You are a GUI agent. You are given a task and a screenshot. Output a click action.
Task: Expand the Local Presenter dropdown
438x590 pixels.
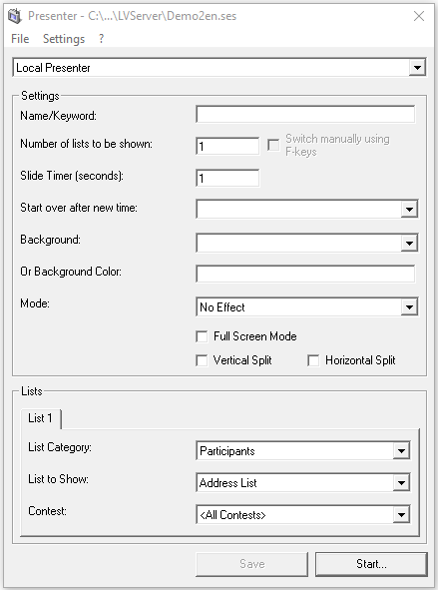(x=219, y=68)
